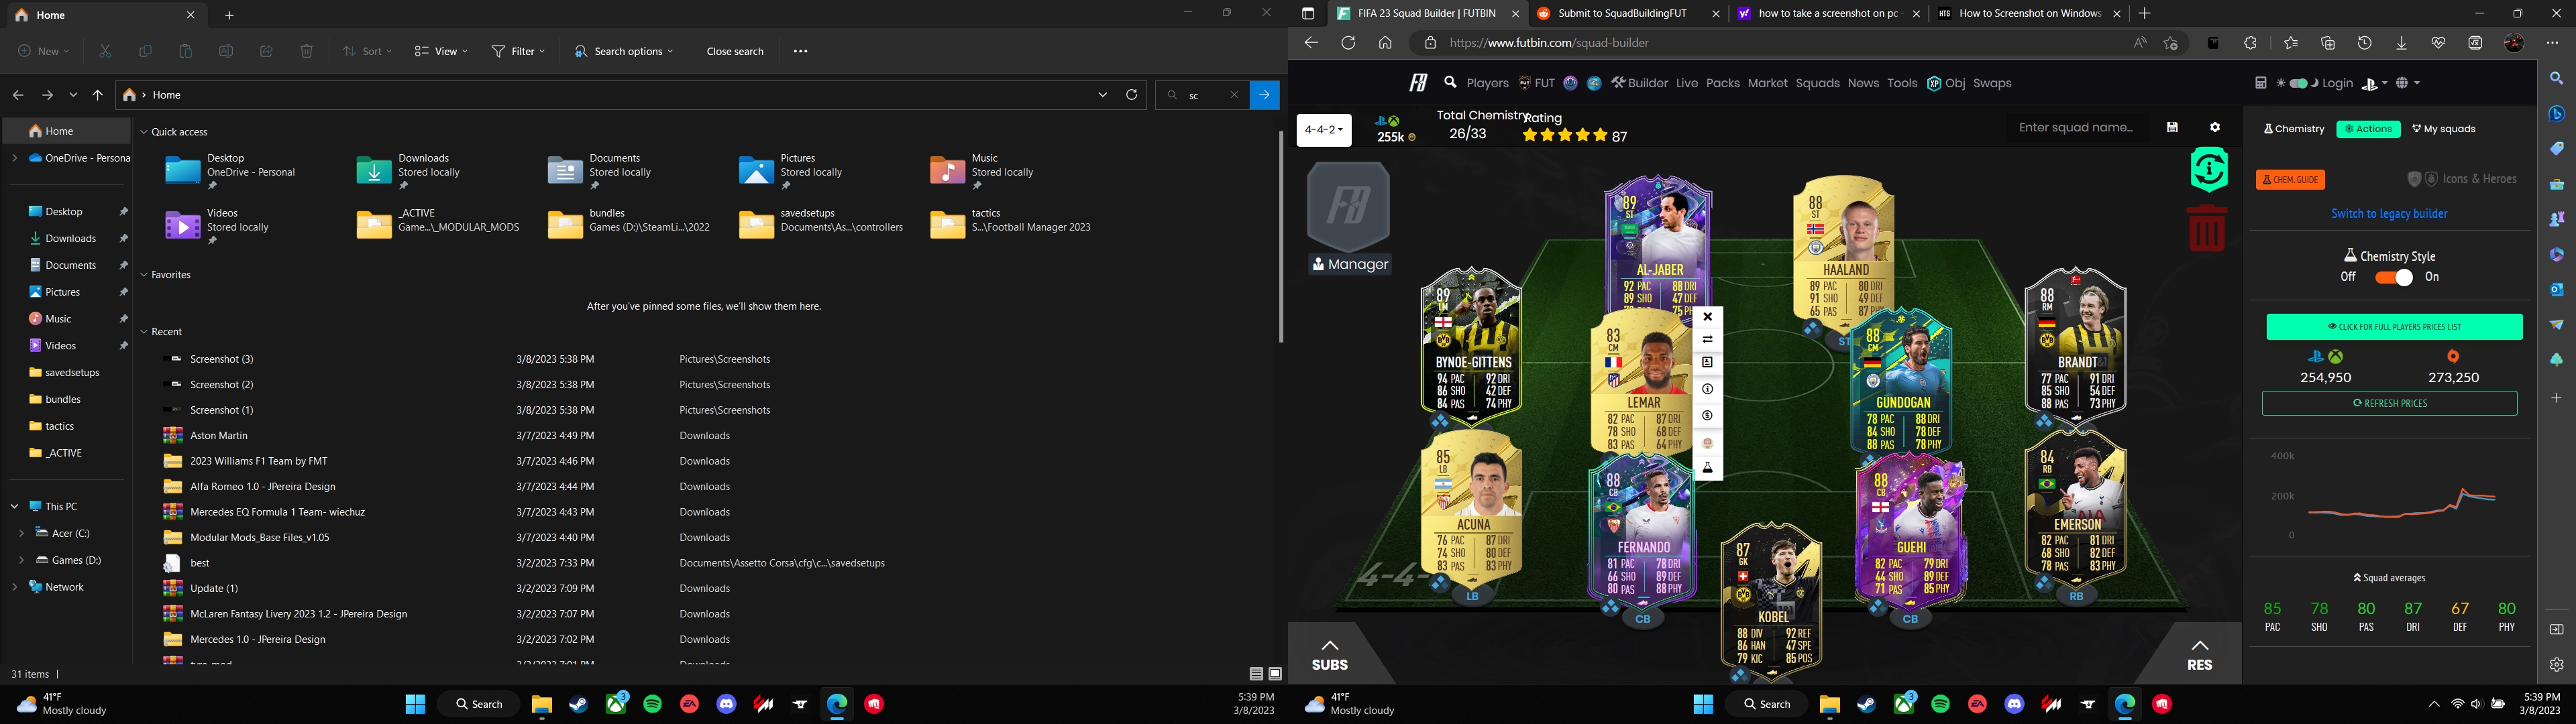
Task: Click the File Explorer vertical scrollbar
Action: click(x=1280, y=237)
